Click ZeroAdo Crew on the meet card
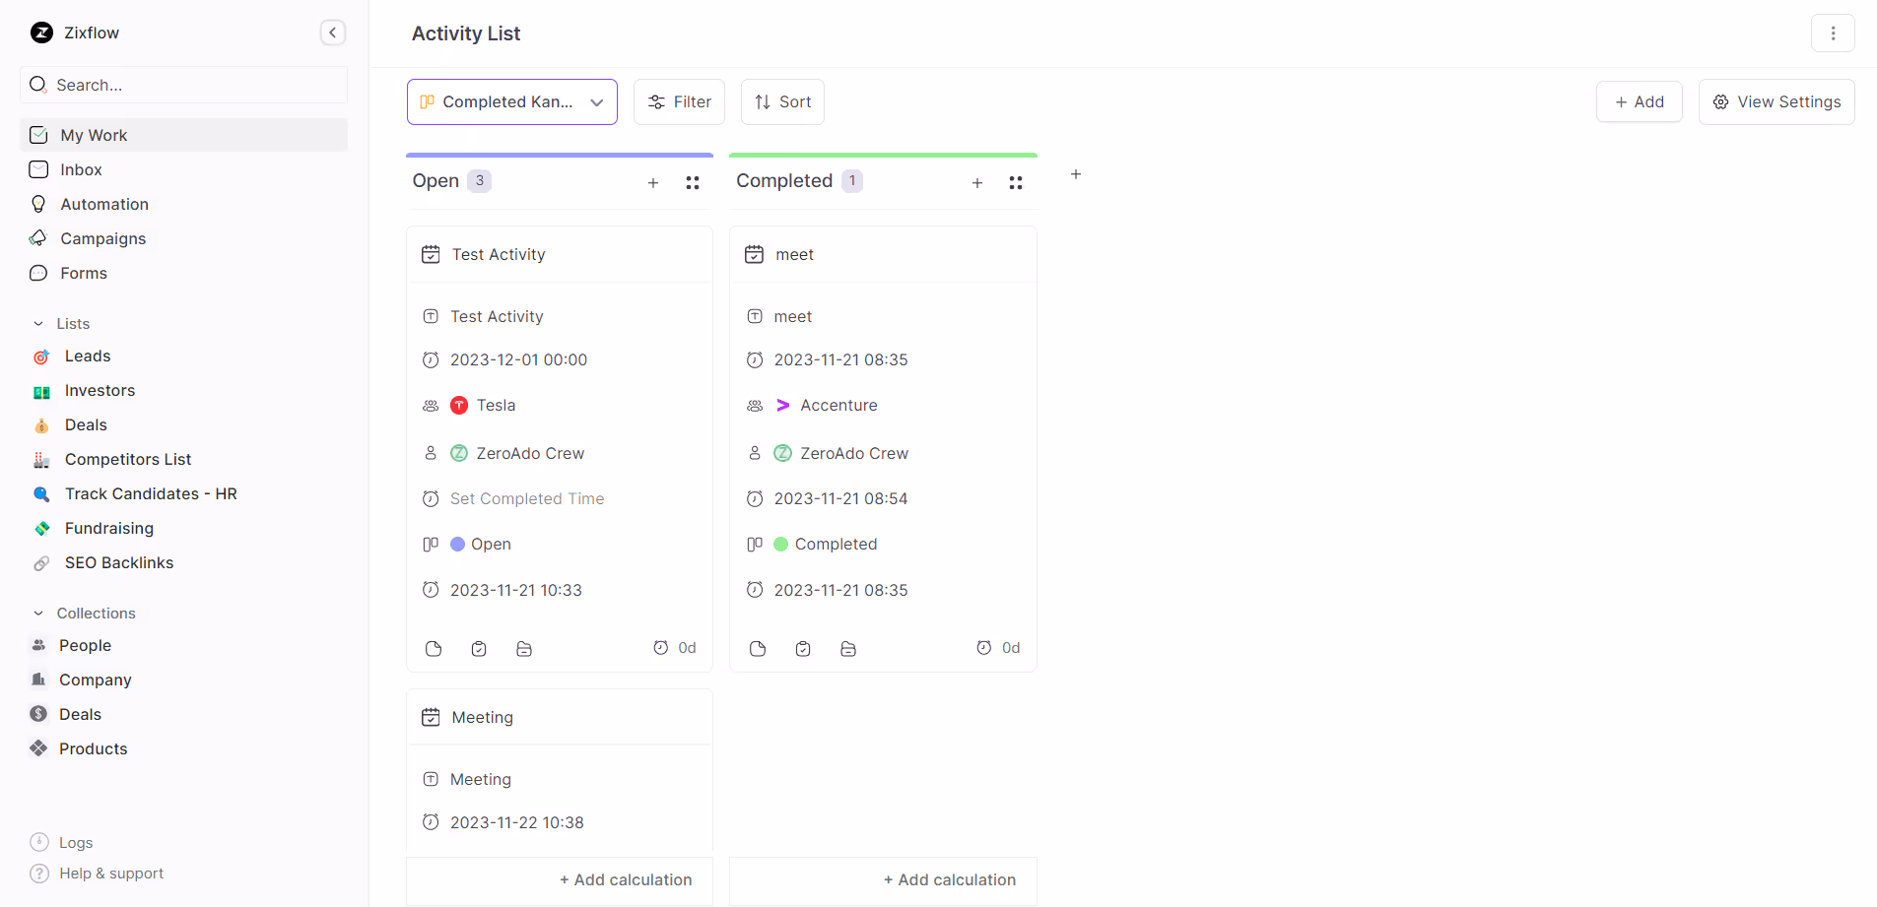This screenshot has width=1877, height=907. (x=854, y=453)
